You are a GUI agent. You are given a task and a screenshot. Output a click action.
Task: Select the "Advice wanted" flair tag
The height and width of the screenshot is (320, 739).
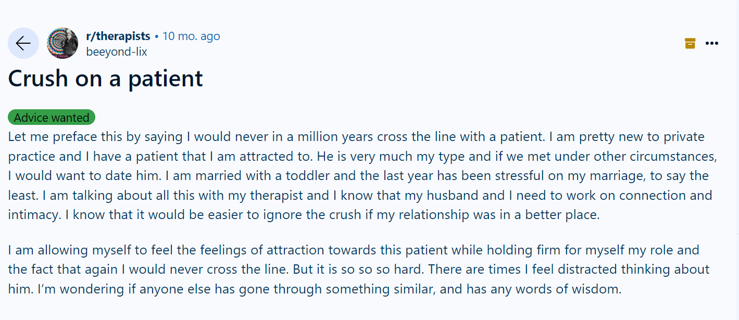52,118
